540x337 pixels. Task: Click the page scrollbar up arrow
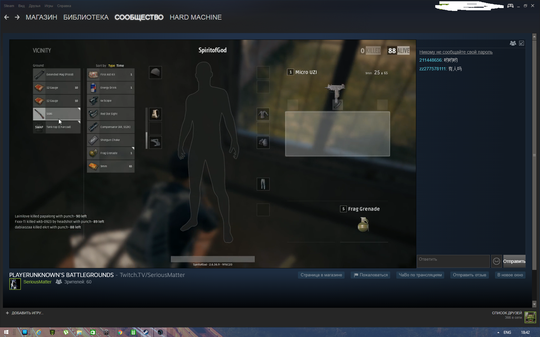coord(534,37)
